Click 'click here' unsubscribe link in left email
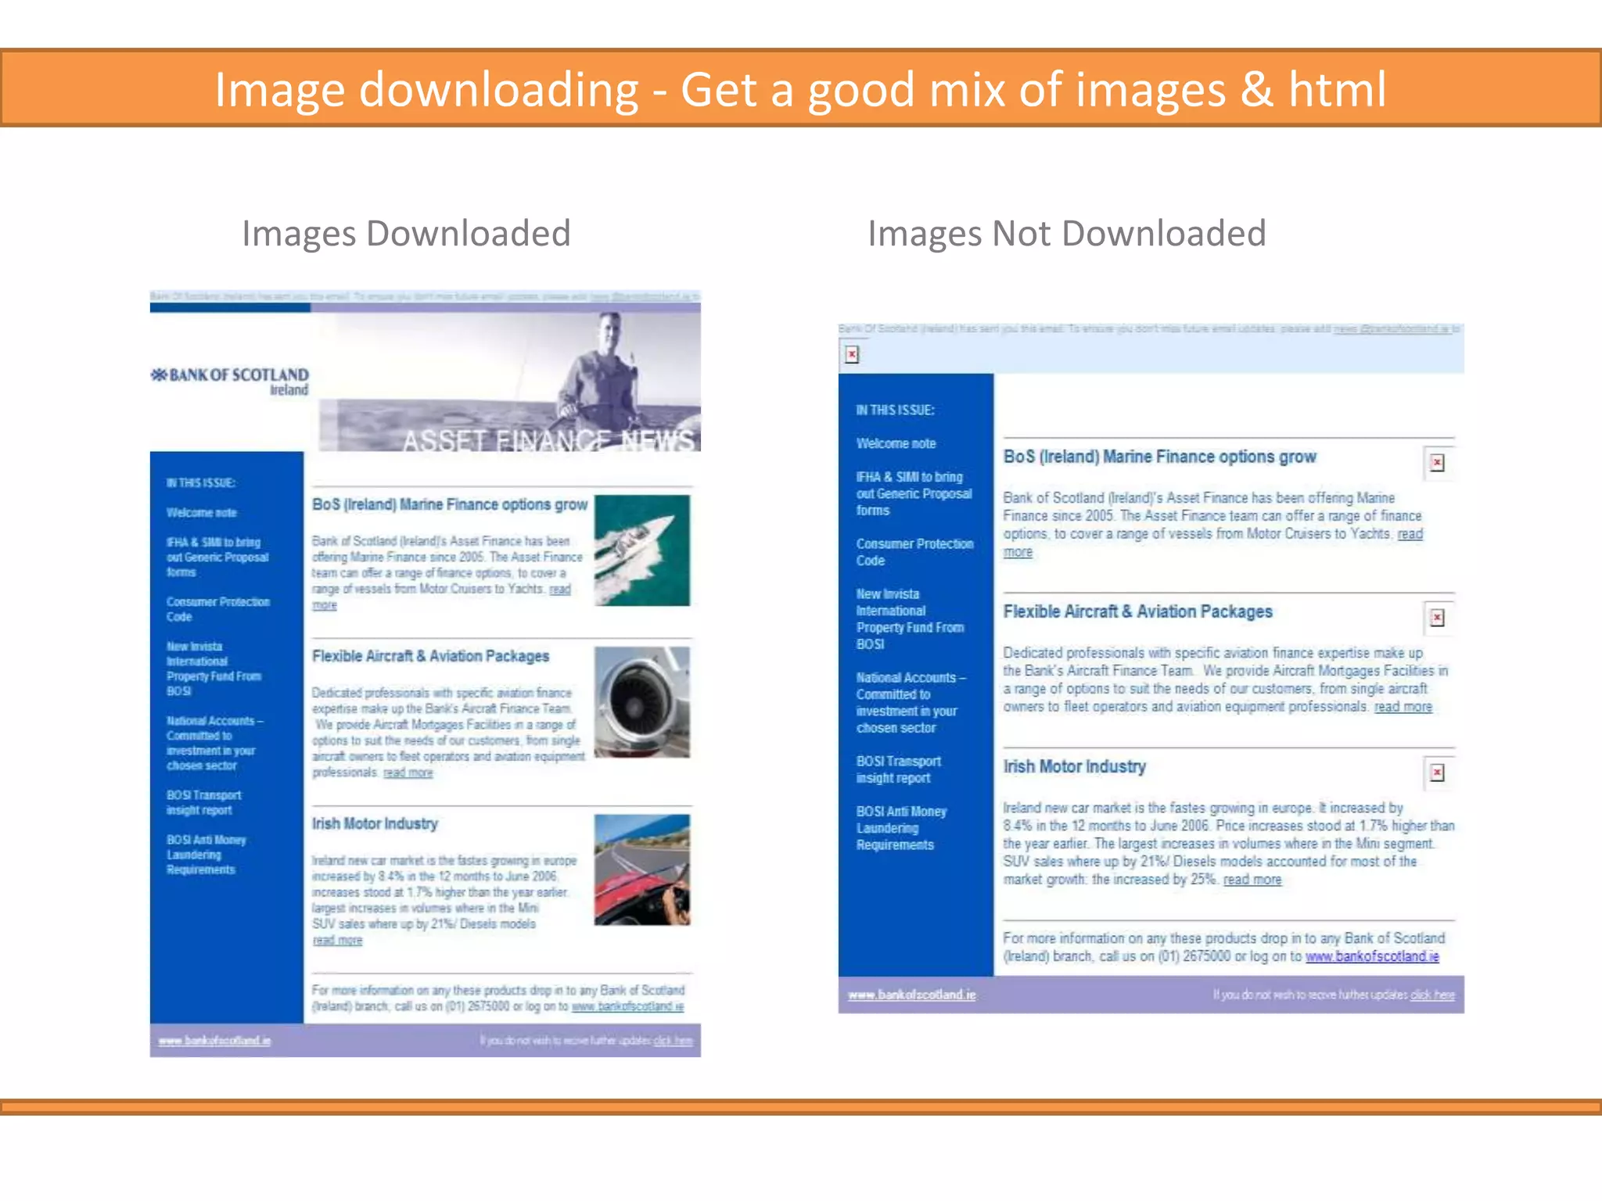This screenshot has height=1201, width=1602. point(673,1041)
